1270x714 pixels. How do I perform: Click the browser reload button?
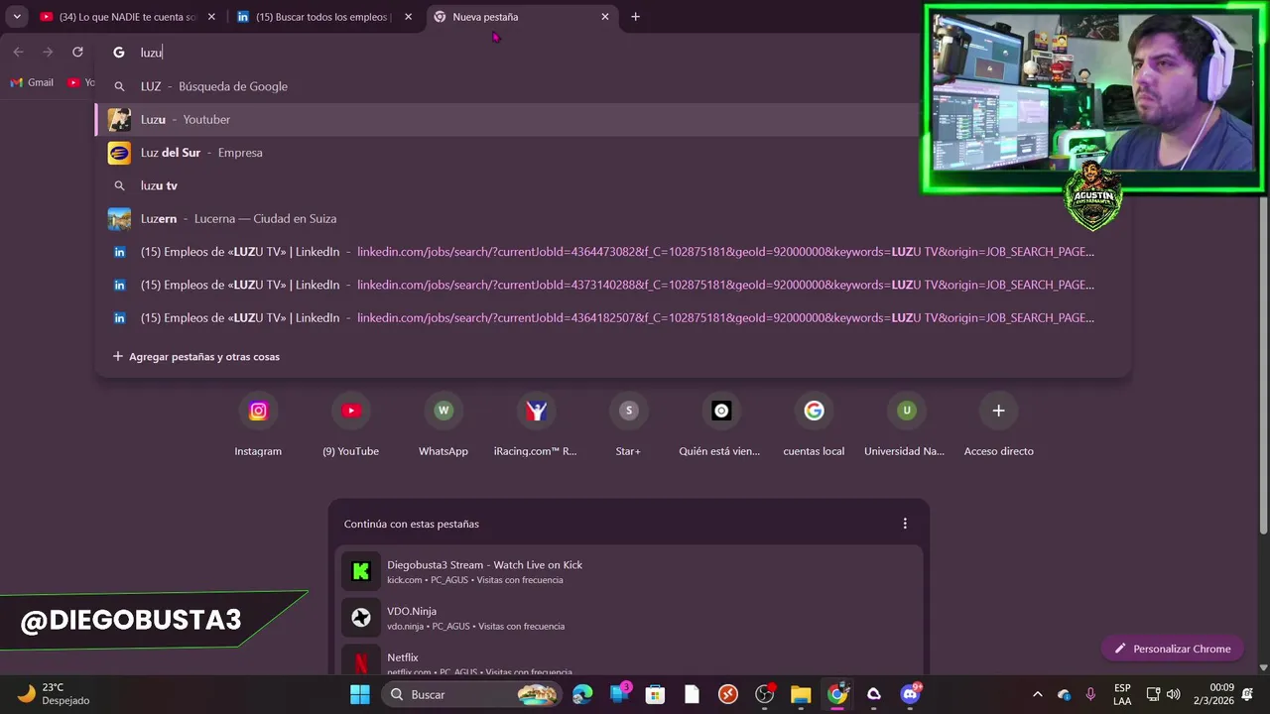(77, 52)
